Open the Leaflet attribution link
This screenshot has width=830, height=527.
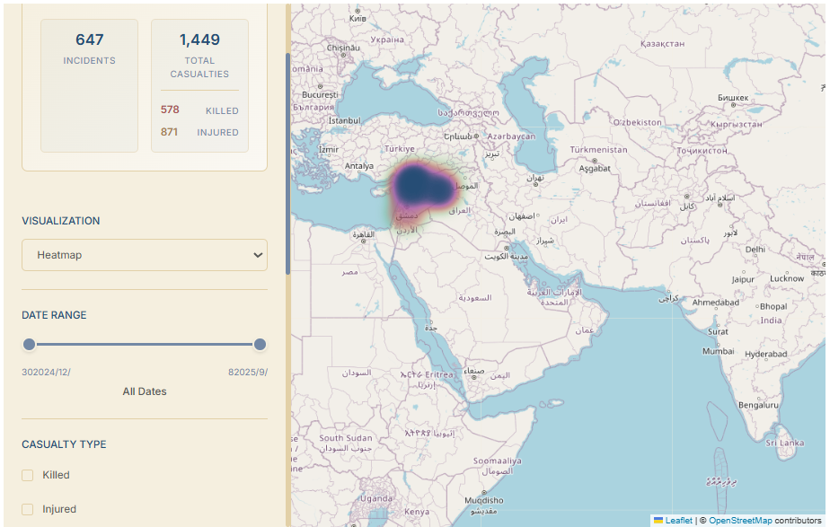point(678,521)
